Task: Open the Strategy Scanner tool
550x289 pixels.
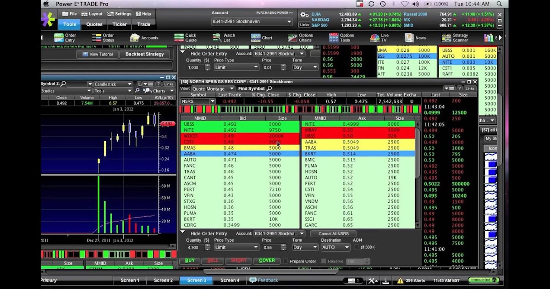Action: tap(455, 38)
